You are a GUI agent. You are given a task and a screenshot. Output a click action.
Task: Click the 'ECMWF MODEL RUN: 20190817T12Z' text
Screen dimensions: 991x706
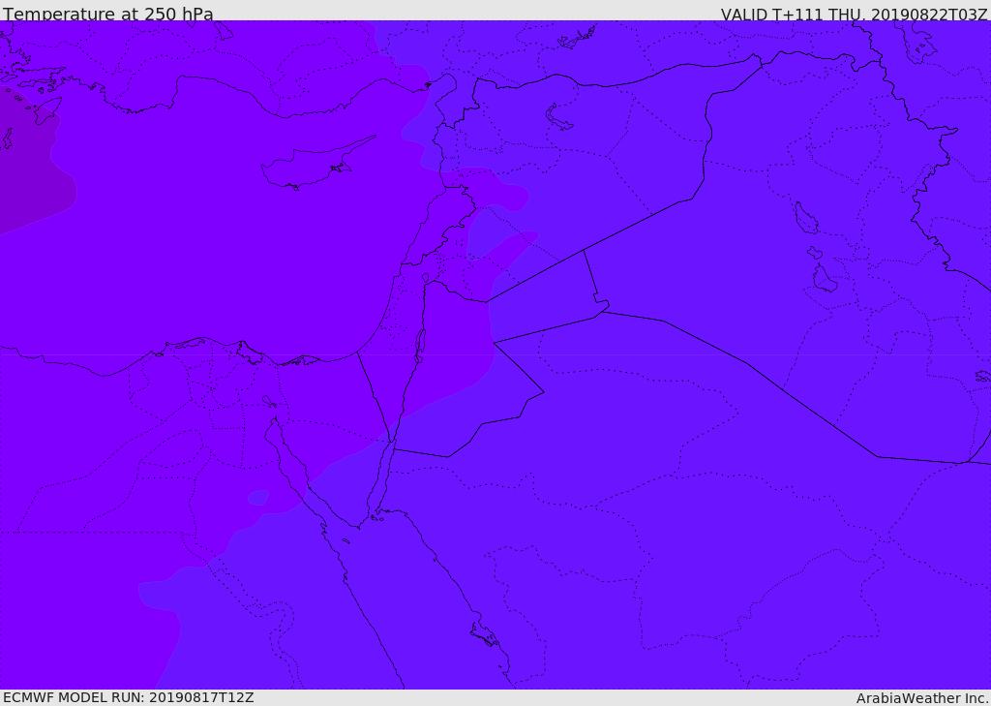coord(129,697)
